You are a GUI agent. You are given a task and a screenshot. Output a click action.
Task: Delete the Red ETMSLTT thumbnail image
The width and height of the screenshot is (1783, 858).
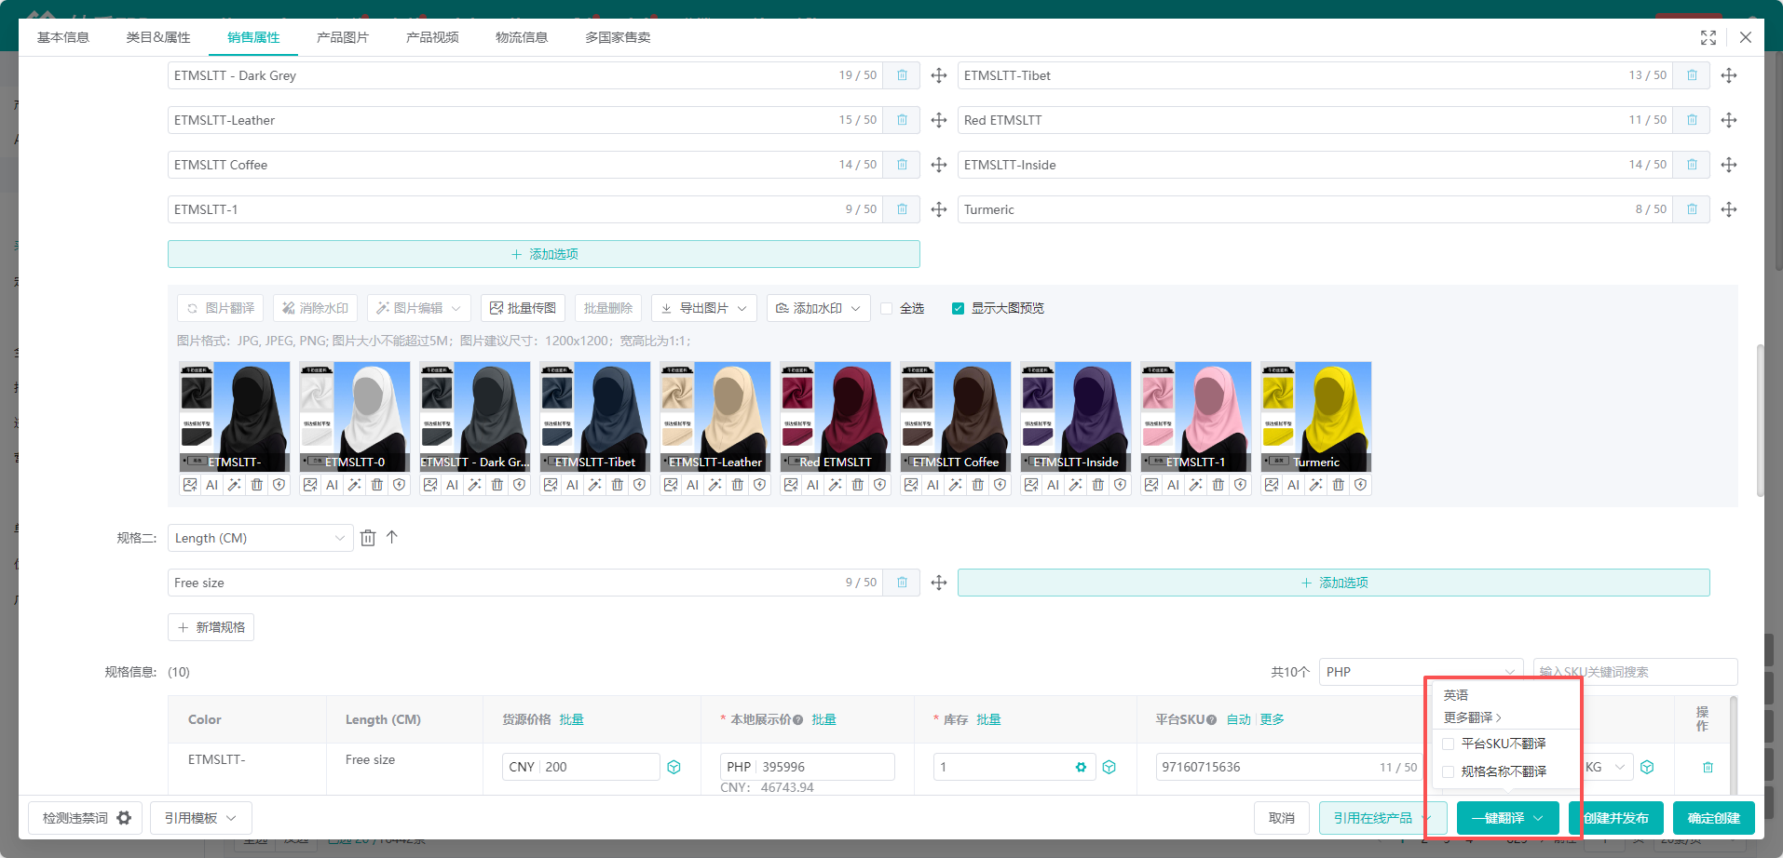click(857, 485)
